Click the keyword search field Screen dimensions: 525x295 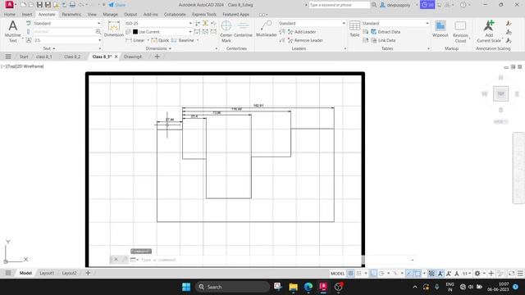[x=339, y=5]
